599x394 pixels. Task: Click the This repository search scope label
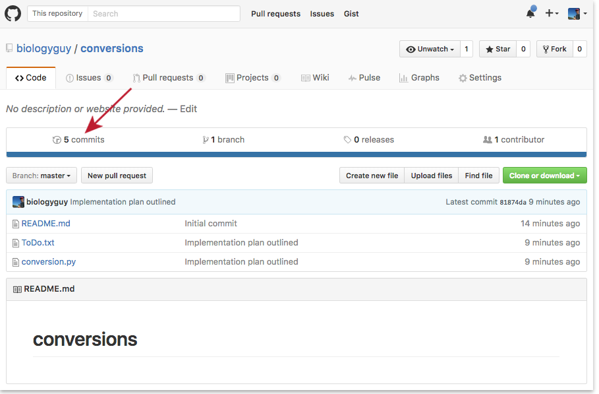click(x=57, y=13)
